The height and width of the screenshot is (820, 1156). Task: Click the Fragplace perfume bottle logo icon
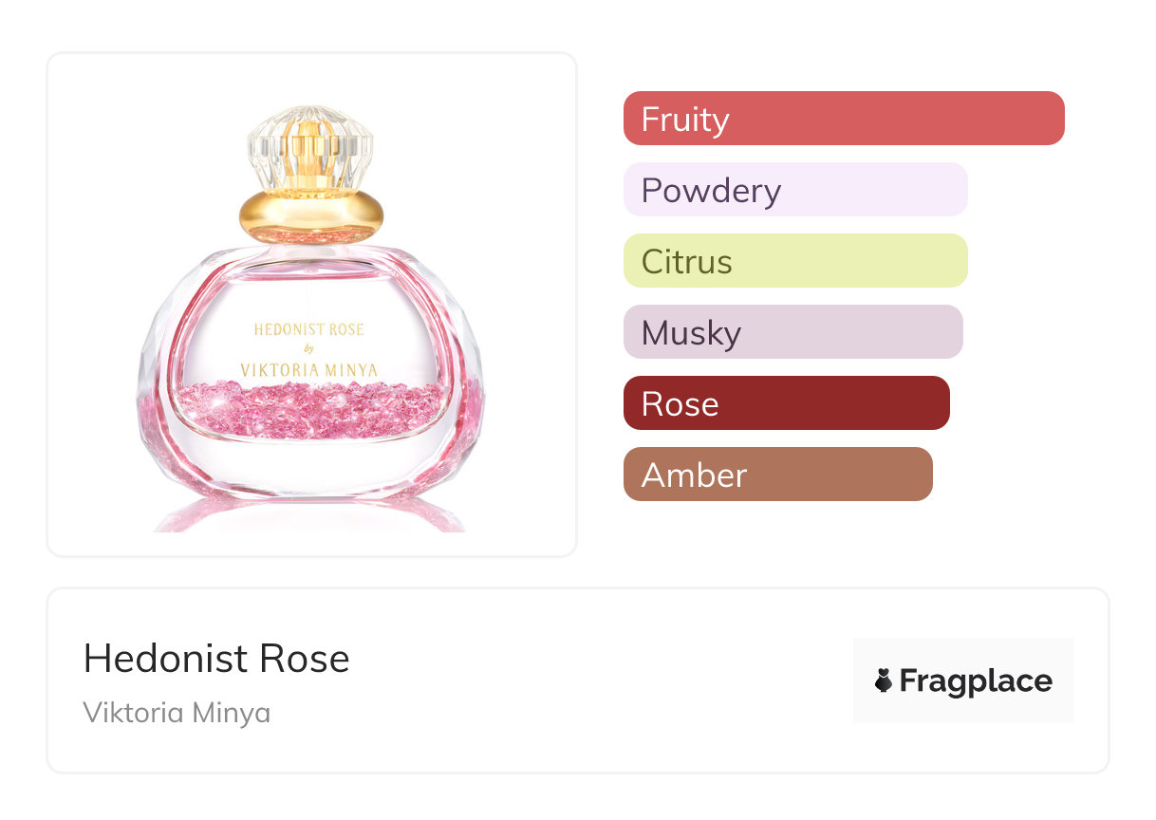pos(884,680)
